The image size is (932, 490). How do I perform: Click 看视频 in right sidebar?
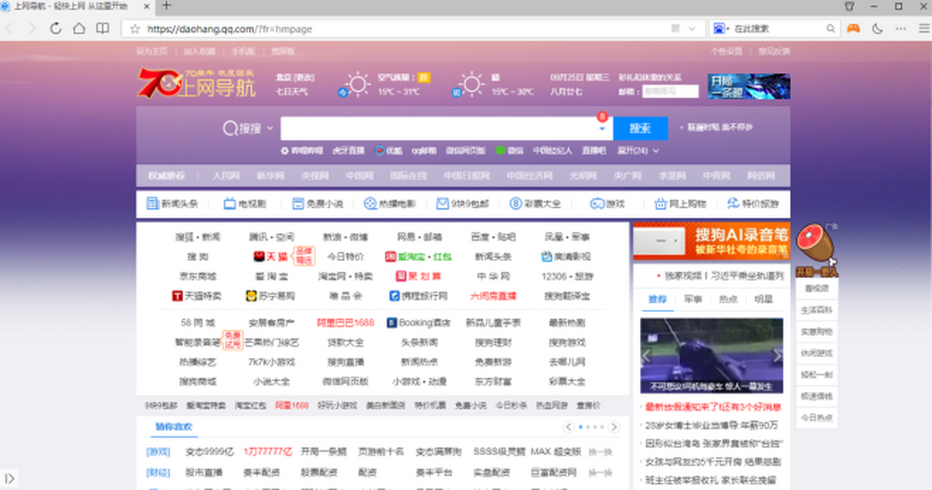(x=817, y=287)
